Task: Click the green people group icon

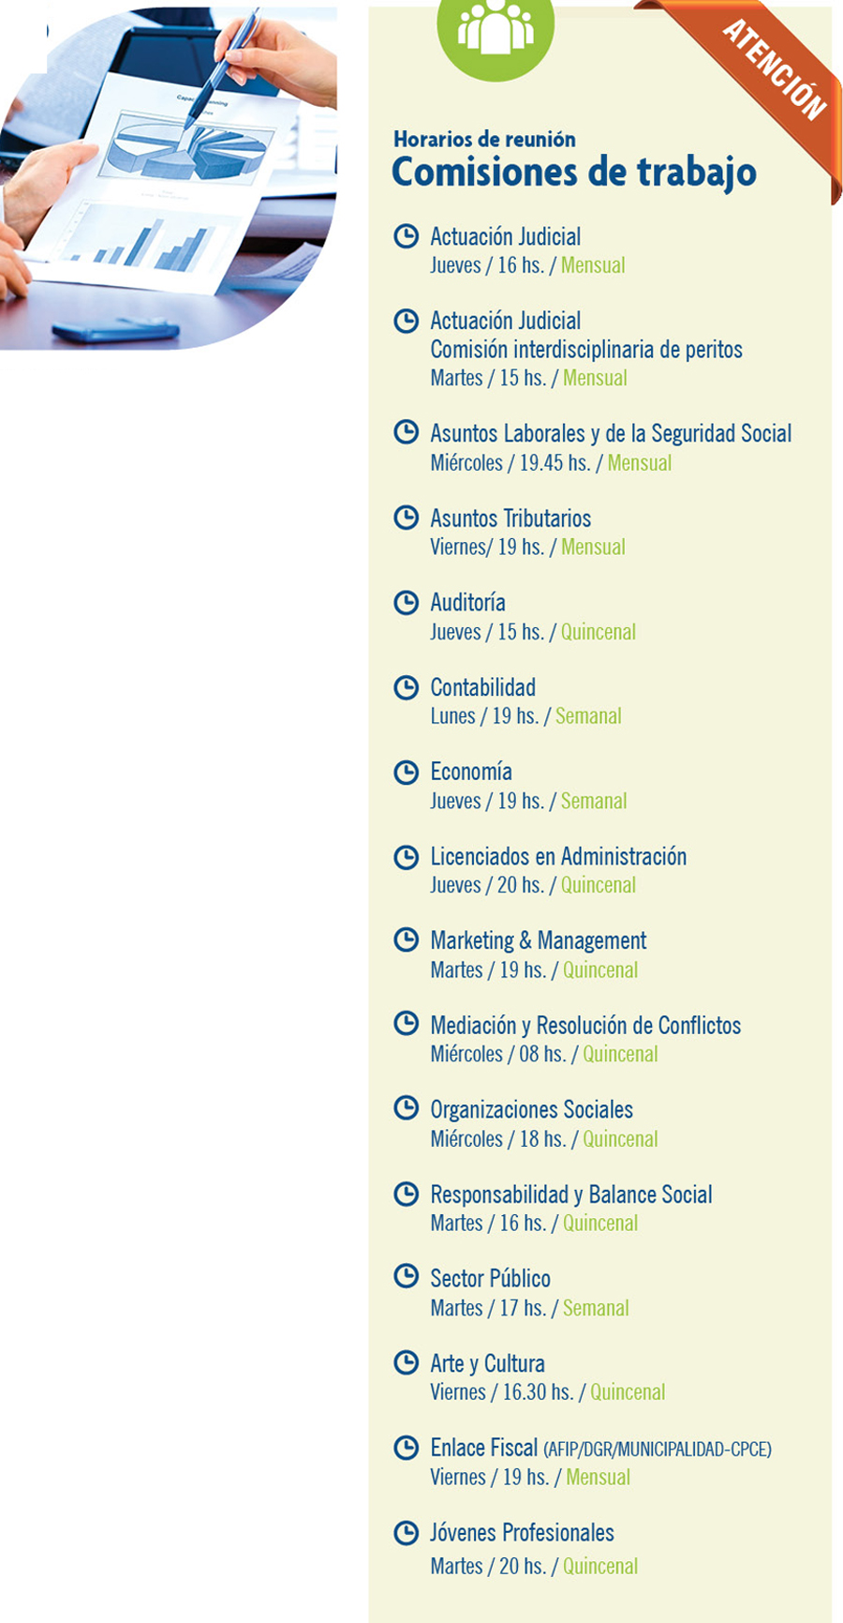Action: point(495,31)
